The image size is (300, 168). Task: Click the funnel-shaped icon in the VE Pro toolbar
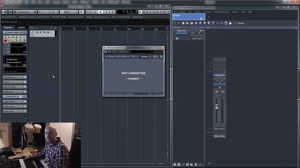click(x=213, y=23)
